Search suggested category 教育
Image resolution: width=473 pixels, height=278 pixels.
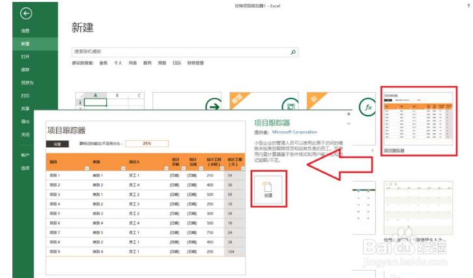[147, 63]
